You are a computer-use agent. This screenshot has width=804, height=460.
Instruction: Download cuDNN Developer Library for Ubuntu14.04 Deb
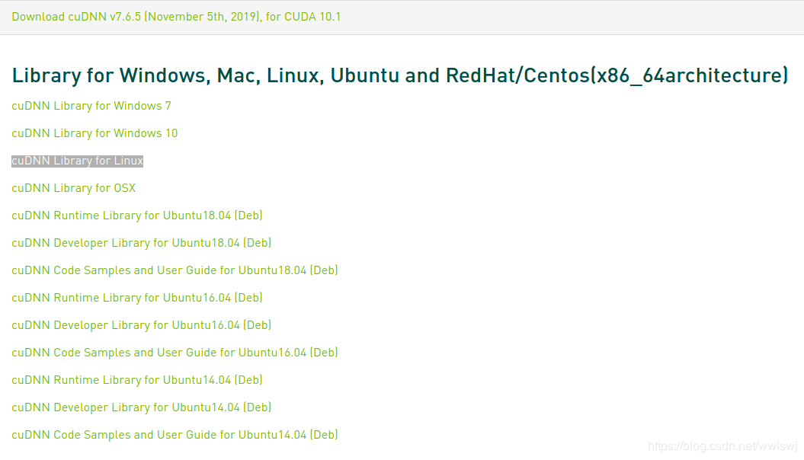tap(141, 407)
